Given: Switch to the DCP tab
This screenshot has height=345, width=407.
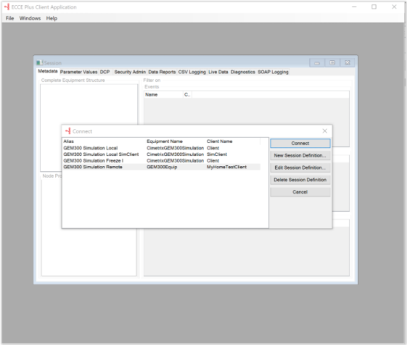Looking at the screenshot, I should [105, 72].
